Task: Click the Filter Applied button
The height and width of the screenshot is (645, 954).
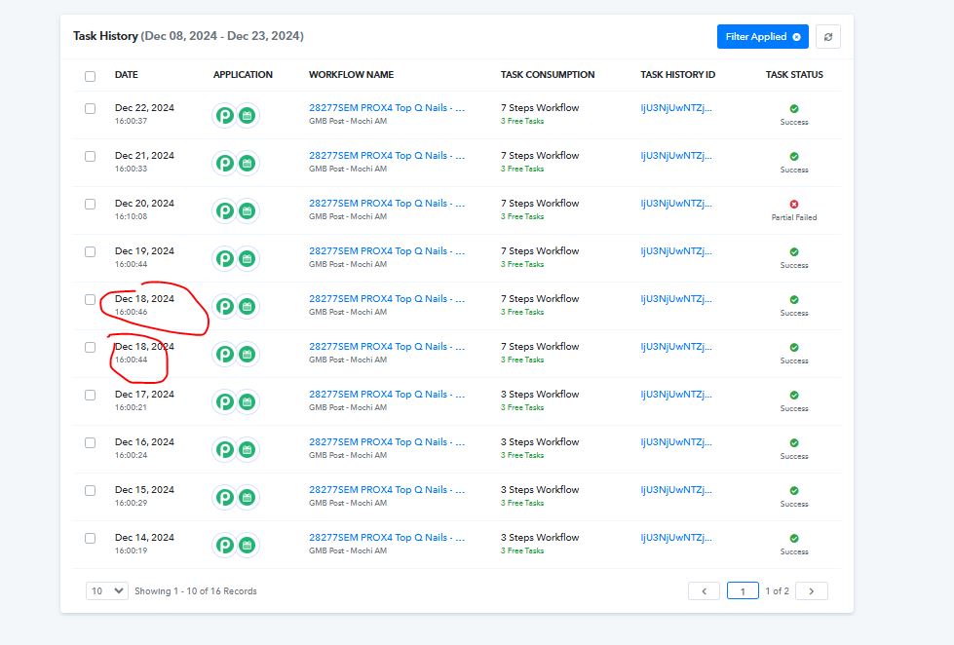Action: 763,36
